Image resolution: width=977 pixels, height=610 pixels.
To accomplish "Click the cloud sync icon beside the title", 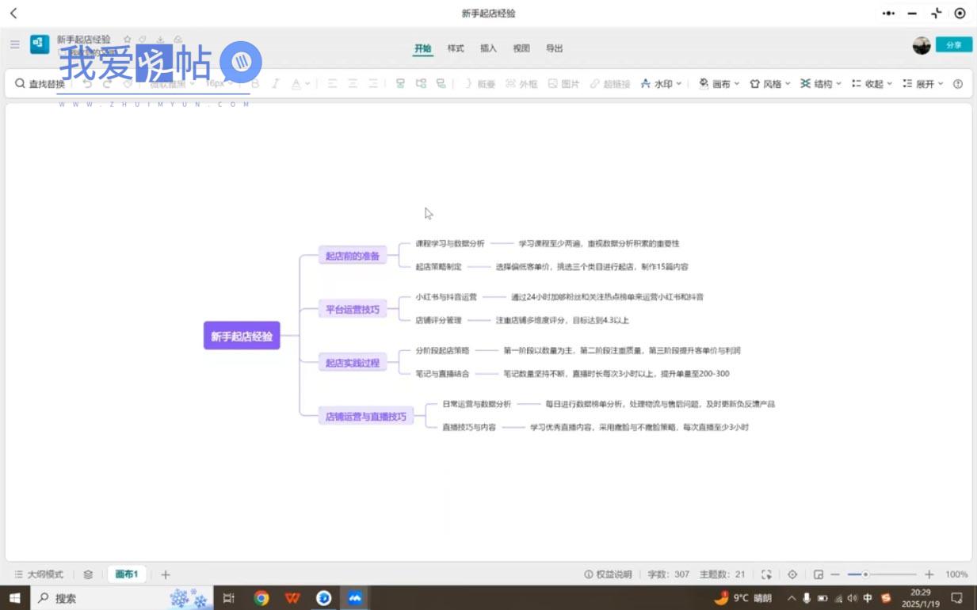I will point(177,40).
